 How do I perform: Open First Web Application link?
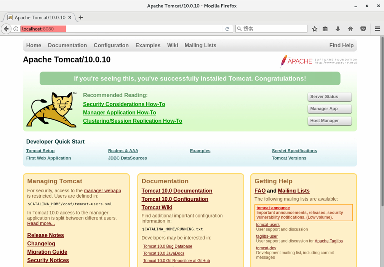coord(48,158)
